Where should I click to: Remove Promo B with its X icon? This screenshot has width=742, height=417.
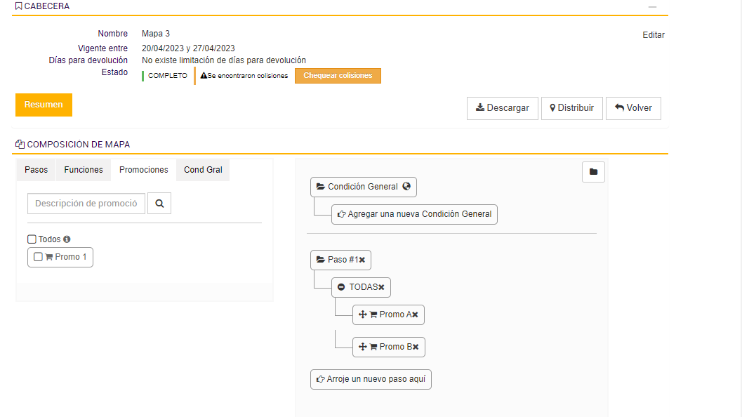[416, 347]
